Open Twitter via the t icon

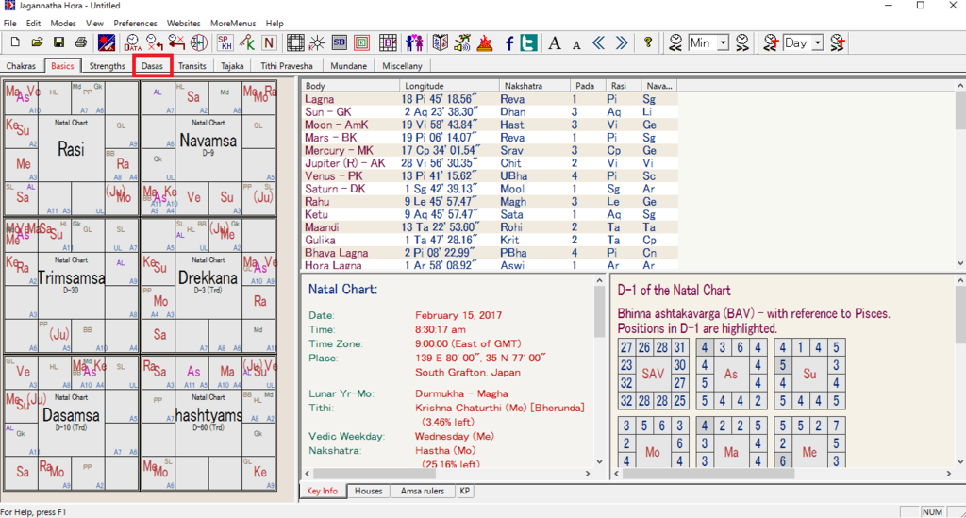528,42
